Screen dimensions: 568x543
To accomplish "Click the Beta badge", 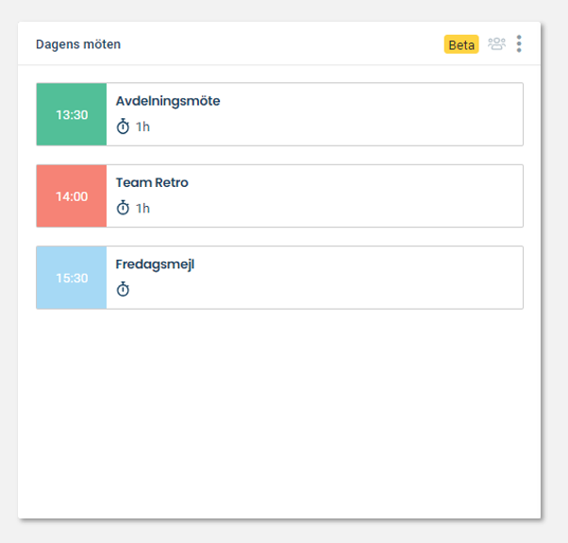I will (461, 44).
